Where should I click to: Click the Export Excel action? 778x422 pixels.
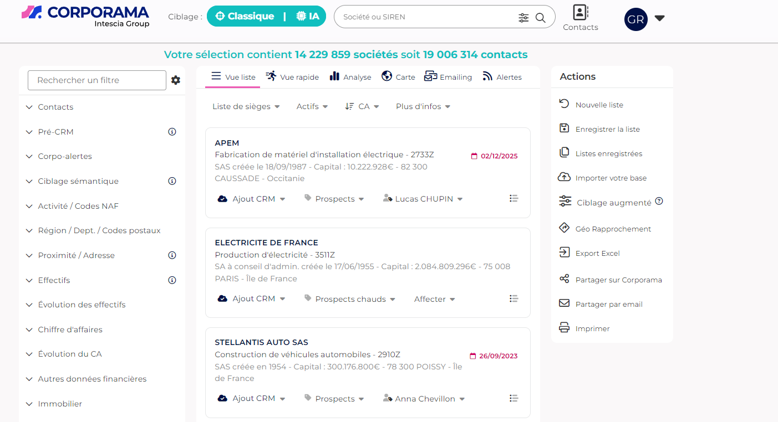(x=597, y=253)
